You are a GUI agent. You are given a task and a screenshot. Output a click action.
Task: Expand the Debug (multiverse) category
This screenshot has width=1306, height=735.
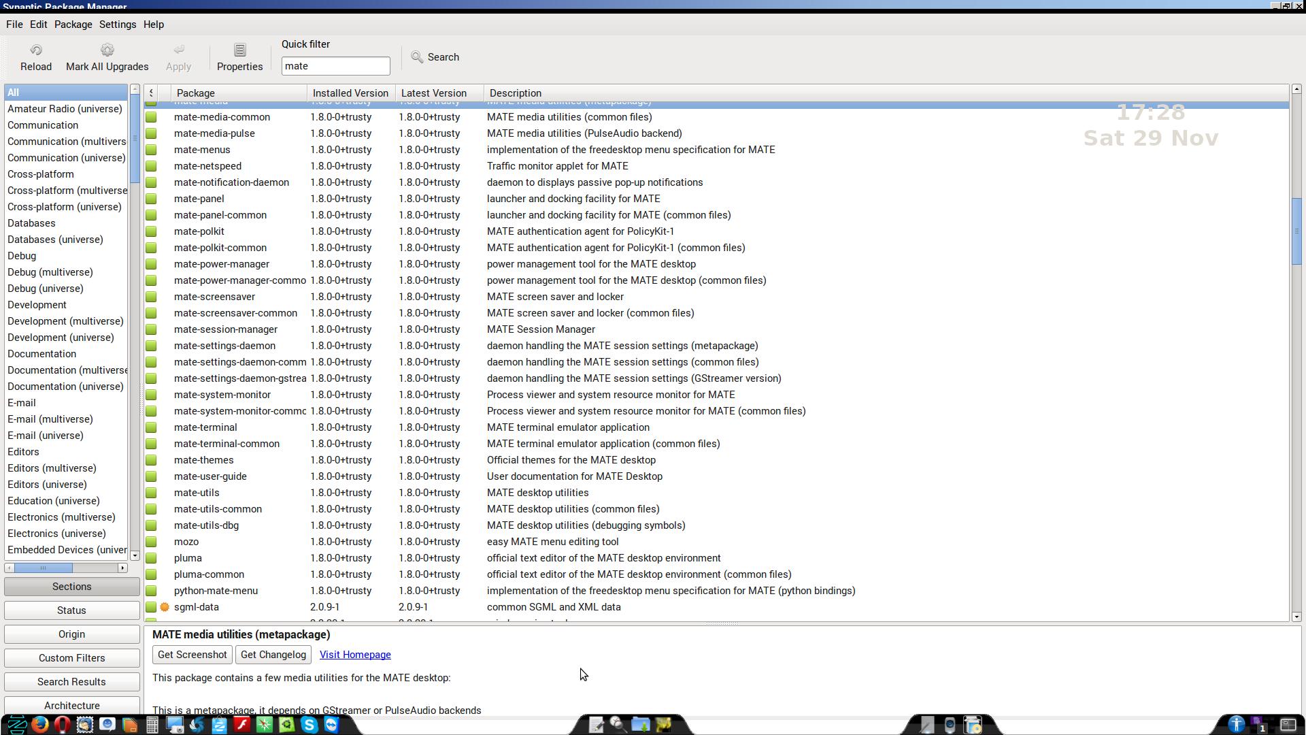click(x=50, y=271)
